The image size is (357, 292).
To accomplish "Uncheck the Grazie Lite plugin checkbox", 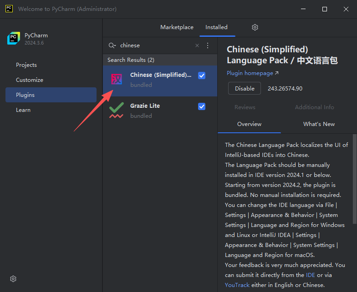I will click(x=202, y=106).
